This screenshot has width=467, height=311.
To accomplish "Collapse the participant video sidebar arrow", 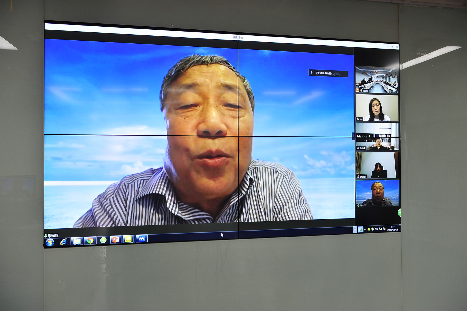I will (x=353, y=136).
